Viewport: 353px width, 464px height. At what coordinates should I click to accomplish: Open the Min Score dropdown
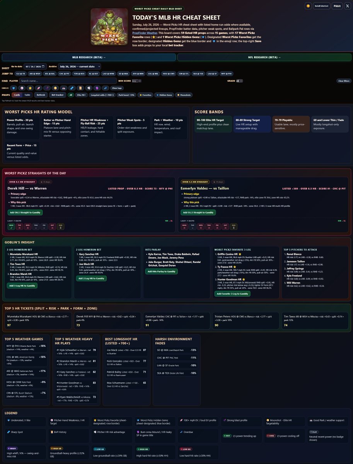click(x=136, y=81)
